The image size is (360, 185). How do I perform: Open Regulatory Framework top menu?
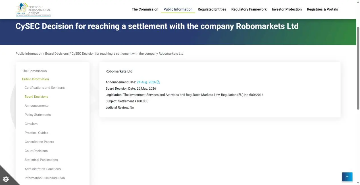[x=249, y=9]
